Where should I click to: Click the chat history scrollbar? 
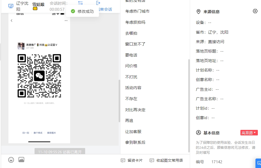tap(119, 101)
